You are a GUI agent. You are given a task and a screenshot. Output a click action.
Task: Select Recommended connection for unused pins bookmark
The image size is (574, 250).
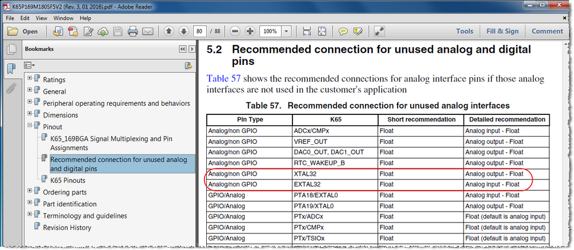point(122,164)
